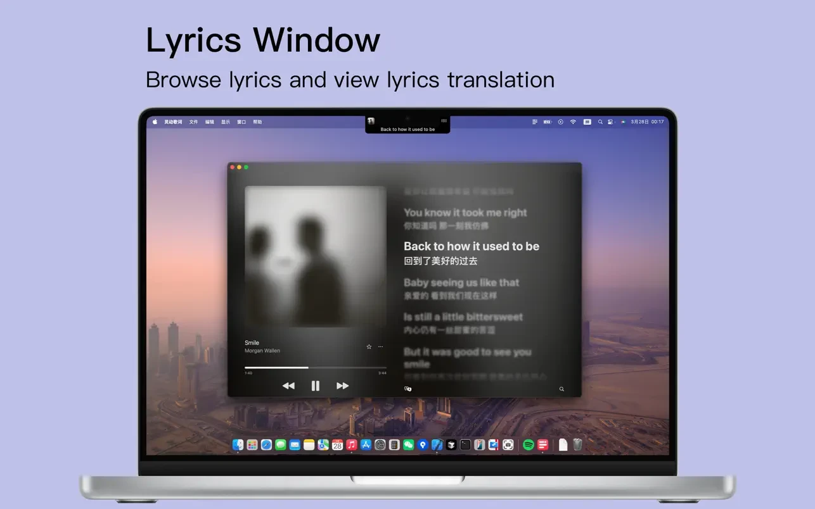Select lyric "Is still a little bittersweet"
Viewport: 815px width, 509px height.
(463, 317)
